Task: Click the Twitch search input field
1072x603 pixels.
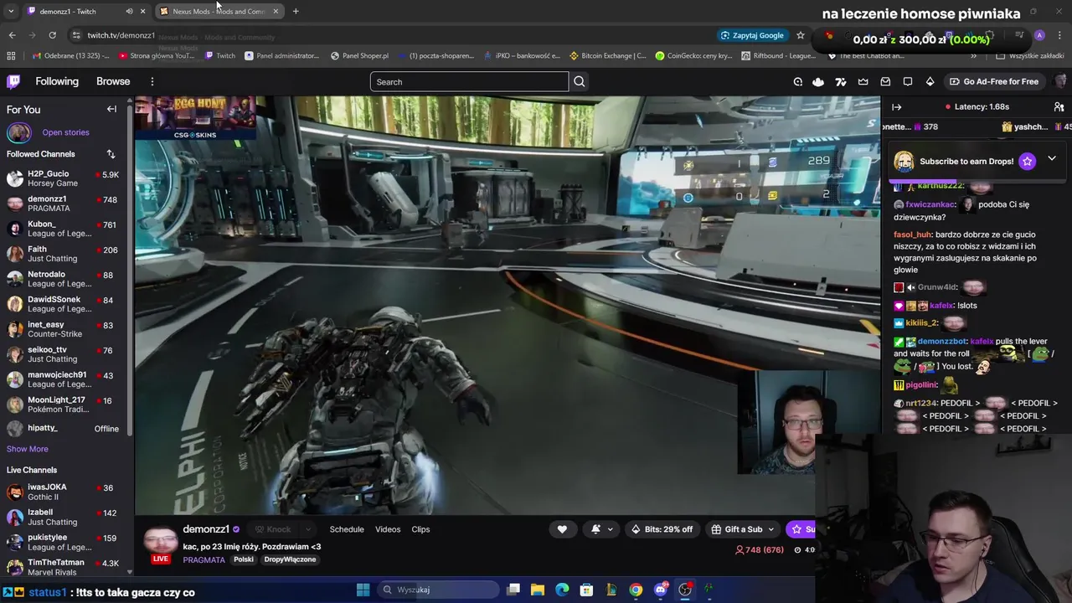Action: pos(469,81)
